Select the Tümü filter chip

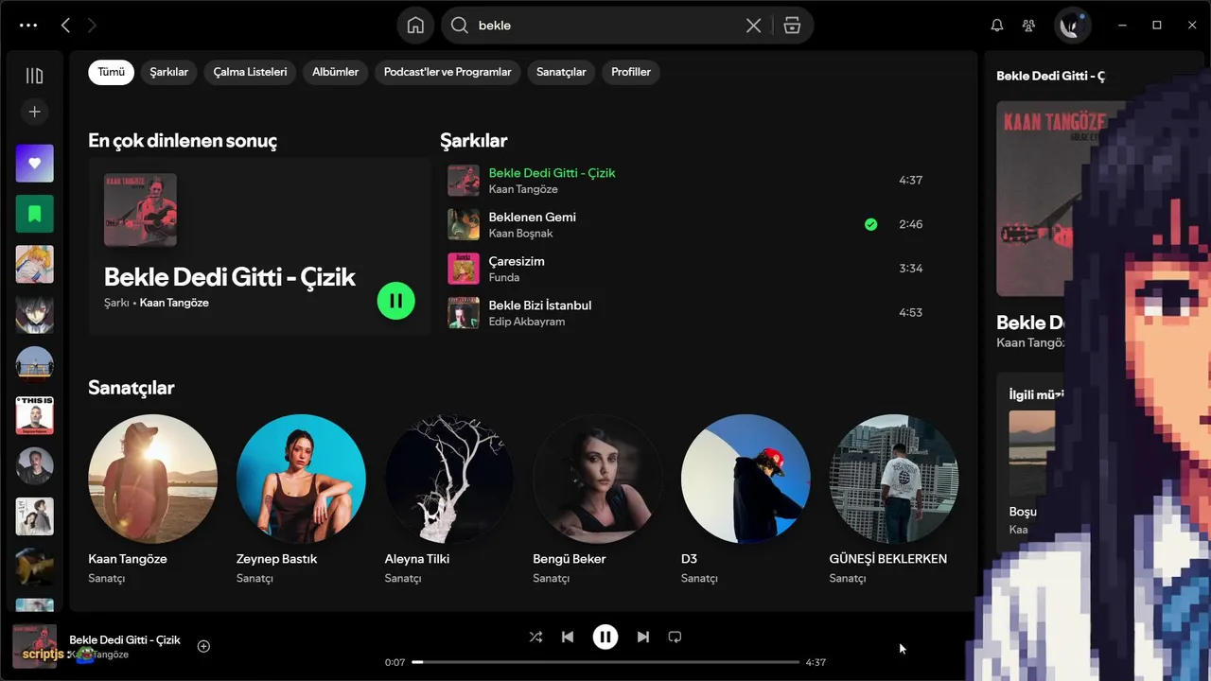coord(111,72)
